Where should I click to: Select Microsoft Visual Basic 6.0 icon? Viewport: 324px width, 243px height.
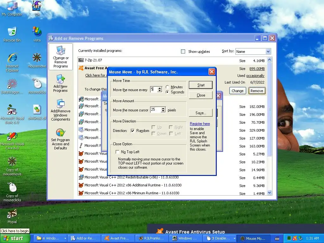coord(12,114)
